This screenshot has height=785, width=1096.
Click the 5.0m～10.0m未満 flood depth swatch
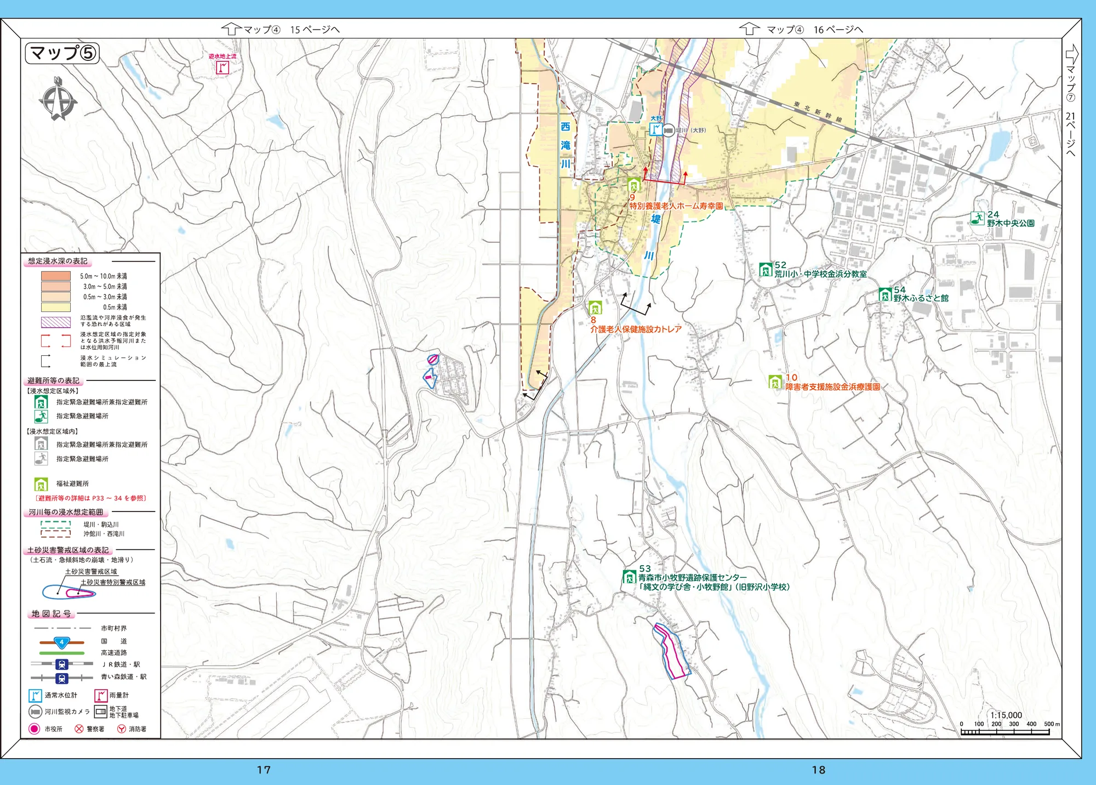click(x=56, y=276)
